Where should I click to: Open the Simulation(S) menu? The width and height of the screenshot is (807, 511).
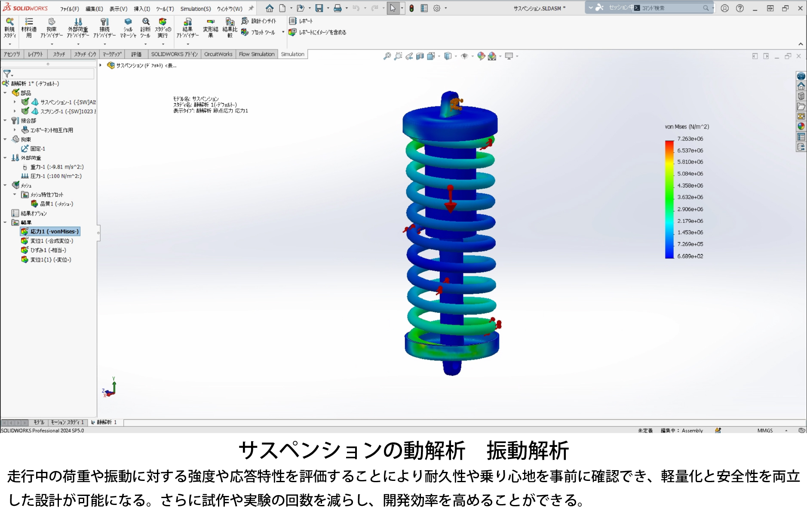196,9
